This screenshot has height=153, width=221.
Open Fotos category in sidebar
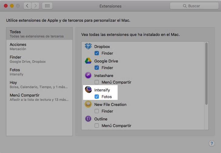click(x=39, y=72)
